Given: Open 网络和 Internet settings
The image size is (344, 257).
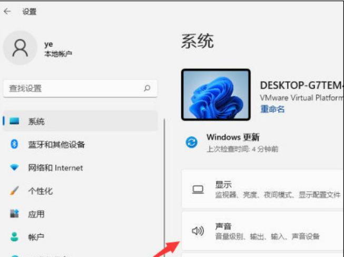Looking at the screenshot, I should [x=80, y=168].
